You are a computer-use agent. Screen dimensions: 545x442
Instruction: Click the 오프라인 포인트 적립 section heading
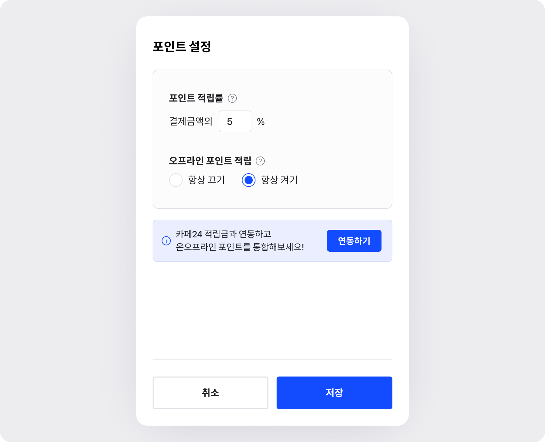210,161
